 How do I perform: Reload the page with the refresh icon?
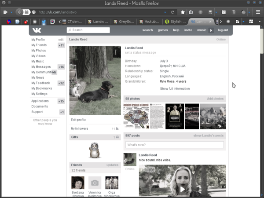point(172,12)
